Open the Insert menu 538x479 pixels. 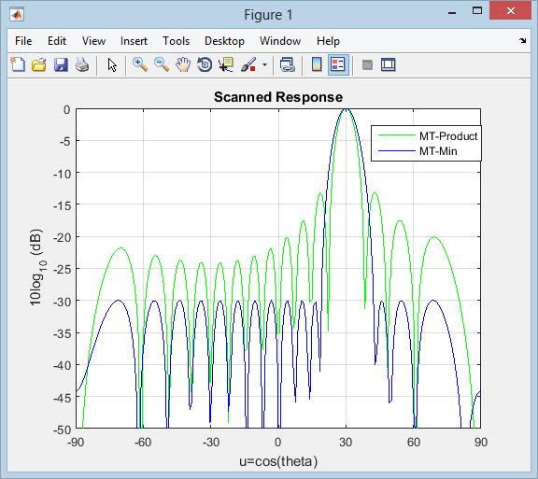pos(134,41)
